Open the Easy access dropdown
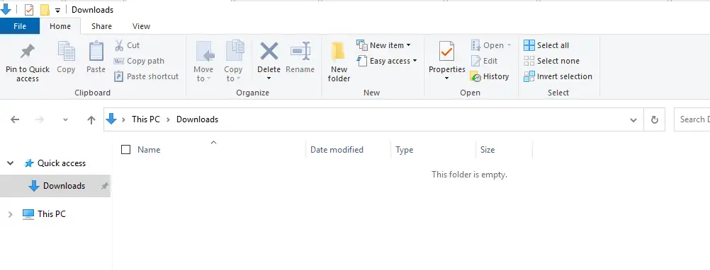This screenshot has height=270, width=710. click(x=387, y=61)
